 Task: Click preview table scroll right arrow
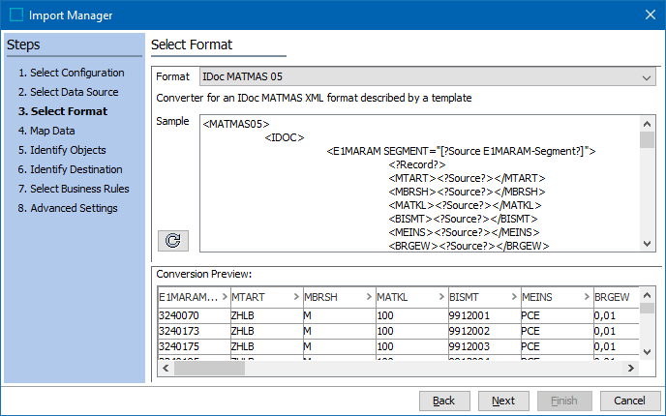click(631, 368)
